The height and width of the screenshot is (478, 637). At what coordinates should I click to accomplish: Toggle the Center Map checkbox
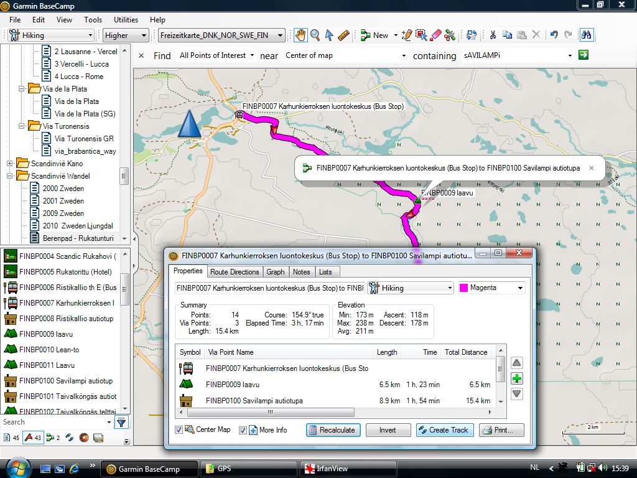click(179, 430)
